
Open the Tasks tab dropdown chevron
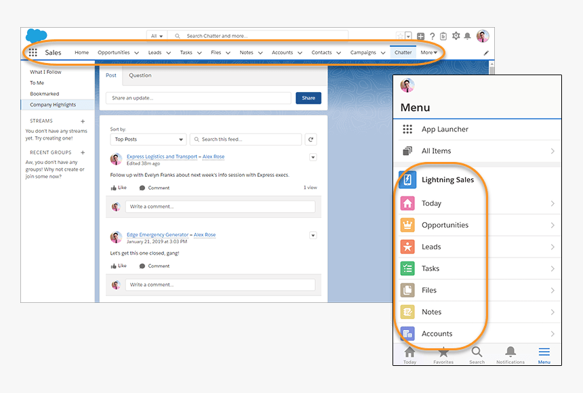click(x=199, y=53)
